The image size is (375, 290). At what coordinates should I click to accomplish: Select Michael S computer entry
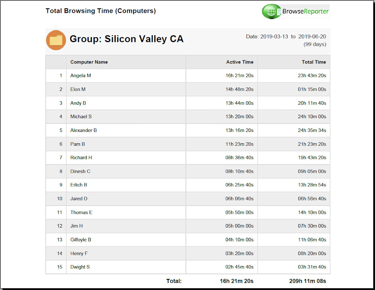coord(81,116)
